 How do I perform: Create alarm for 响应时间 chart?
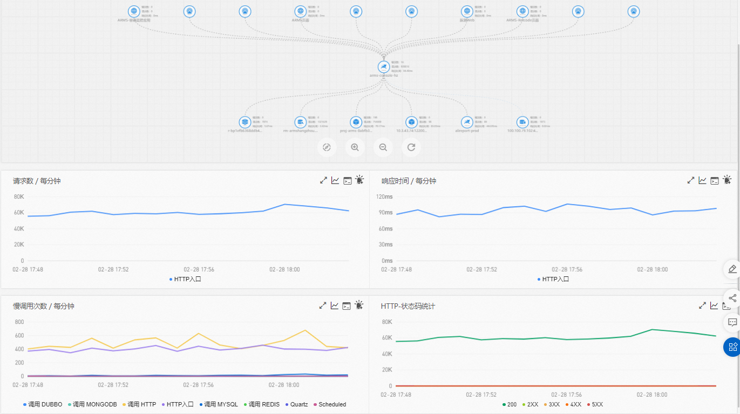pyautogui.click(x=727, y=180)
